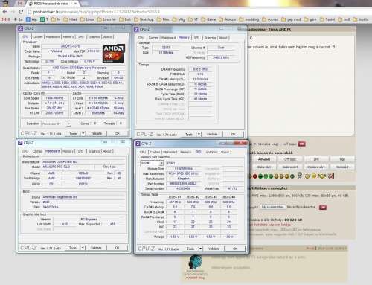This screenshot has width=372, height=285.
Task: Open the Tablet bookmark folder
Action: 327,19
